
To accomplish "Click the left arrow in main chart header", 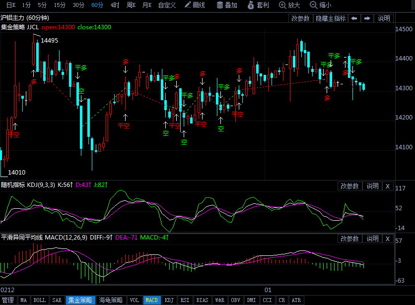I will (354, 18).
